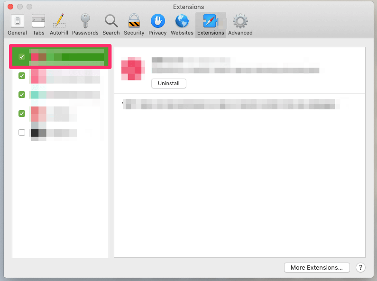The height and width of the screenshot is (281, 377).
Task: Open the Security preferences padlock icon
Action: 134,24
